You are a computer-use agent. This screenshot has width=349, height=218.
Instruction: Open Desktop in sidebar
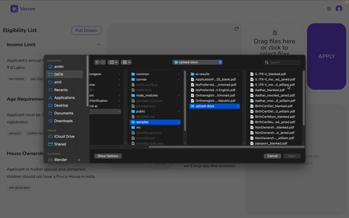coord(65,106)
